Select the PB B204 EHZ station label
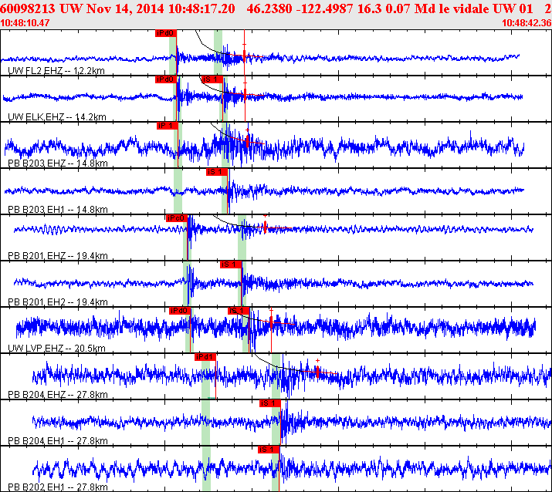This screenshot has width=552, height=492. pos(58,395)
